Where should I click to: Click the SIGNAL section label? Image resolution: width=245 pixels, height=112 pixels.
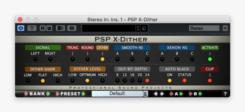[x=43, y=48]
